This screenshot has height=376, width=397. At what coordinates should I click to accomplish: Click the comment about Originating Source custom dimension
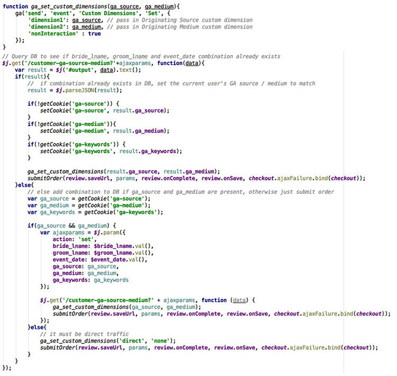179,20
